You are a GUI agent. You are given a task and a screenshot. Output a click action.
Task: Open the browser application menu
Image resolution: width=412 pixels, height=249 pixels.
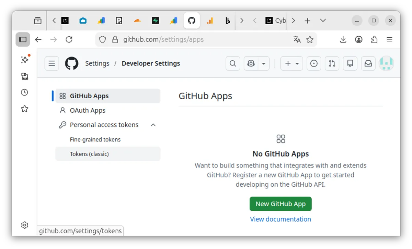[389, 39]
